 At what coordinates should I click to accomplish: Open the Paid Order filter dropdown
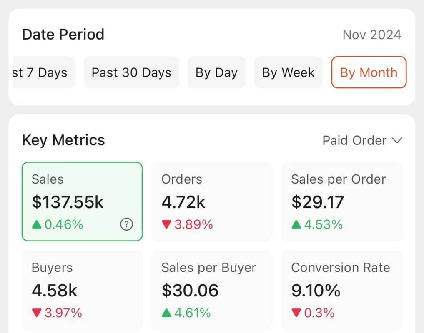click(x=362, y=140)
